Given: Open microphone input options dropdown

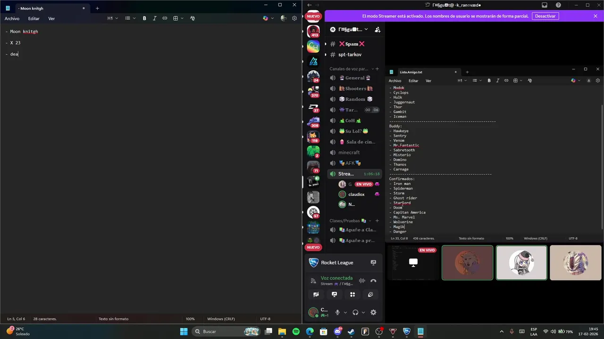Looking at the screenshot, I should 345,312.
